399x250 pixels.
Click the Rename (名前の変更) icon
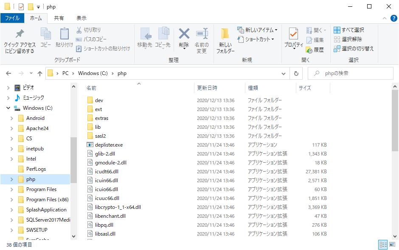pyautogui.click(x=202, y=34)
